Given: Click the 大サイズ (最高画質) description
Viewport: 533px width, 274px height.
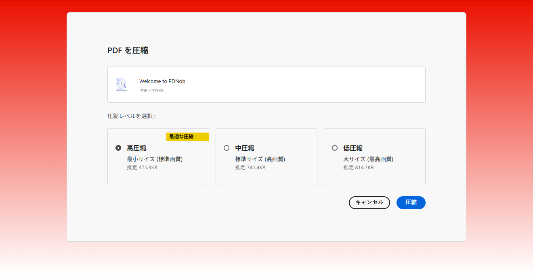Looking at the screenshot, I should pyautogui.click(x=368, y=159).
